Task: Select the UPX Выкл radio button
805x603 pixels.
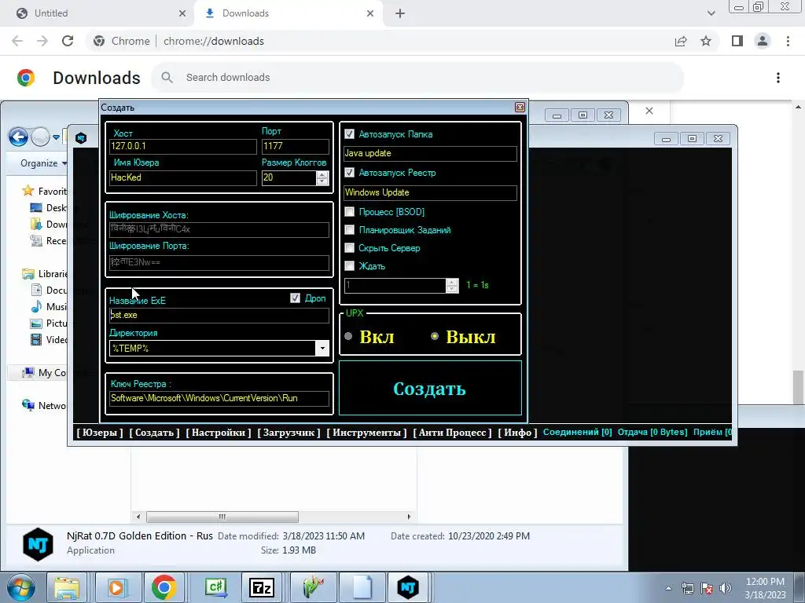Action: (435, 336)
